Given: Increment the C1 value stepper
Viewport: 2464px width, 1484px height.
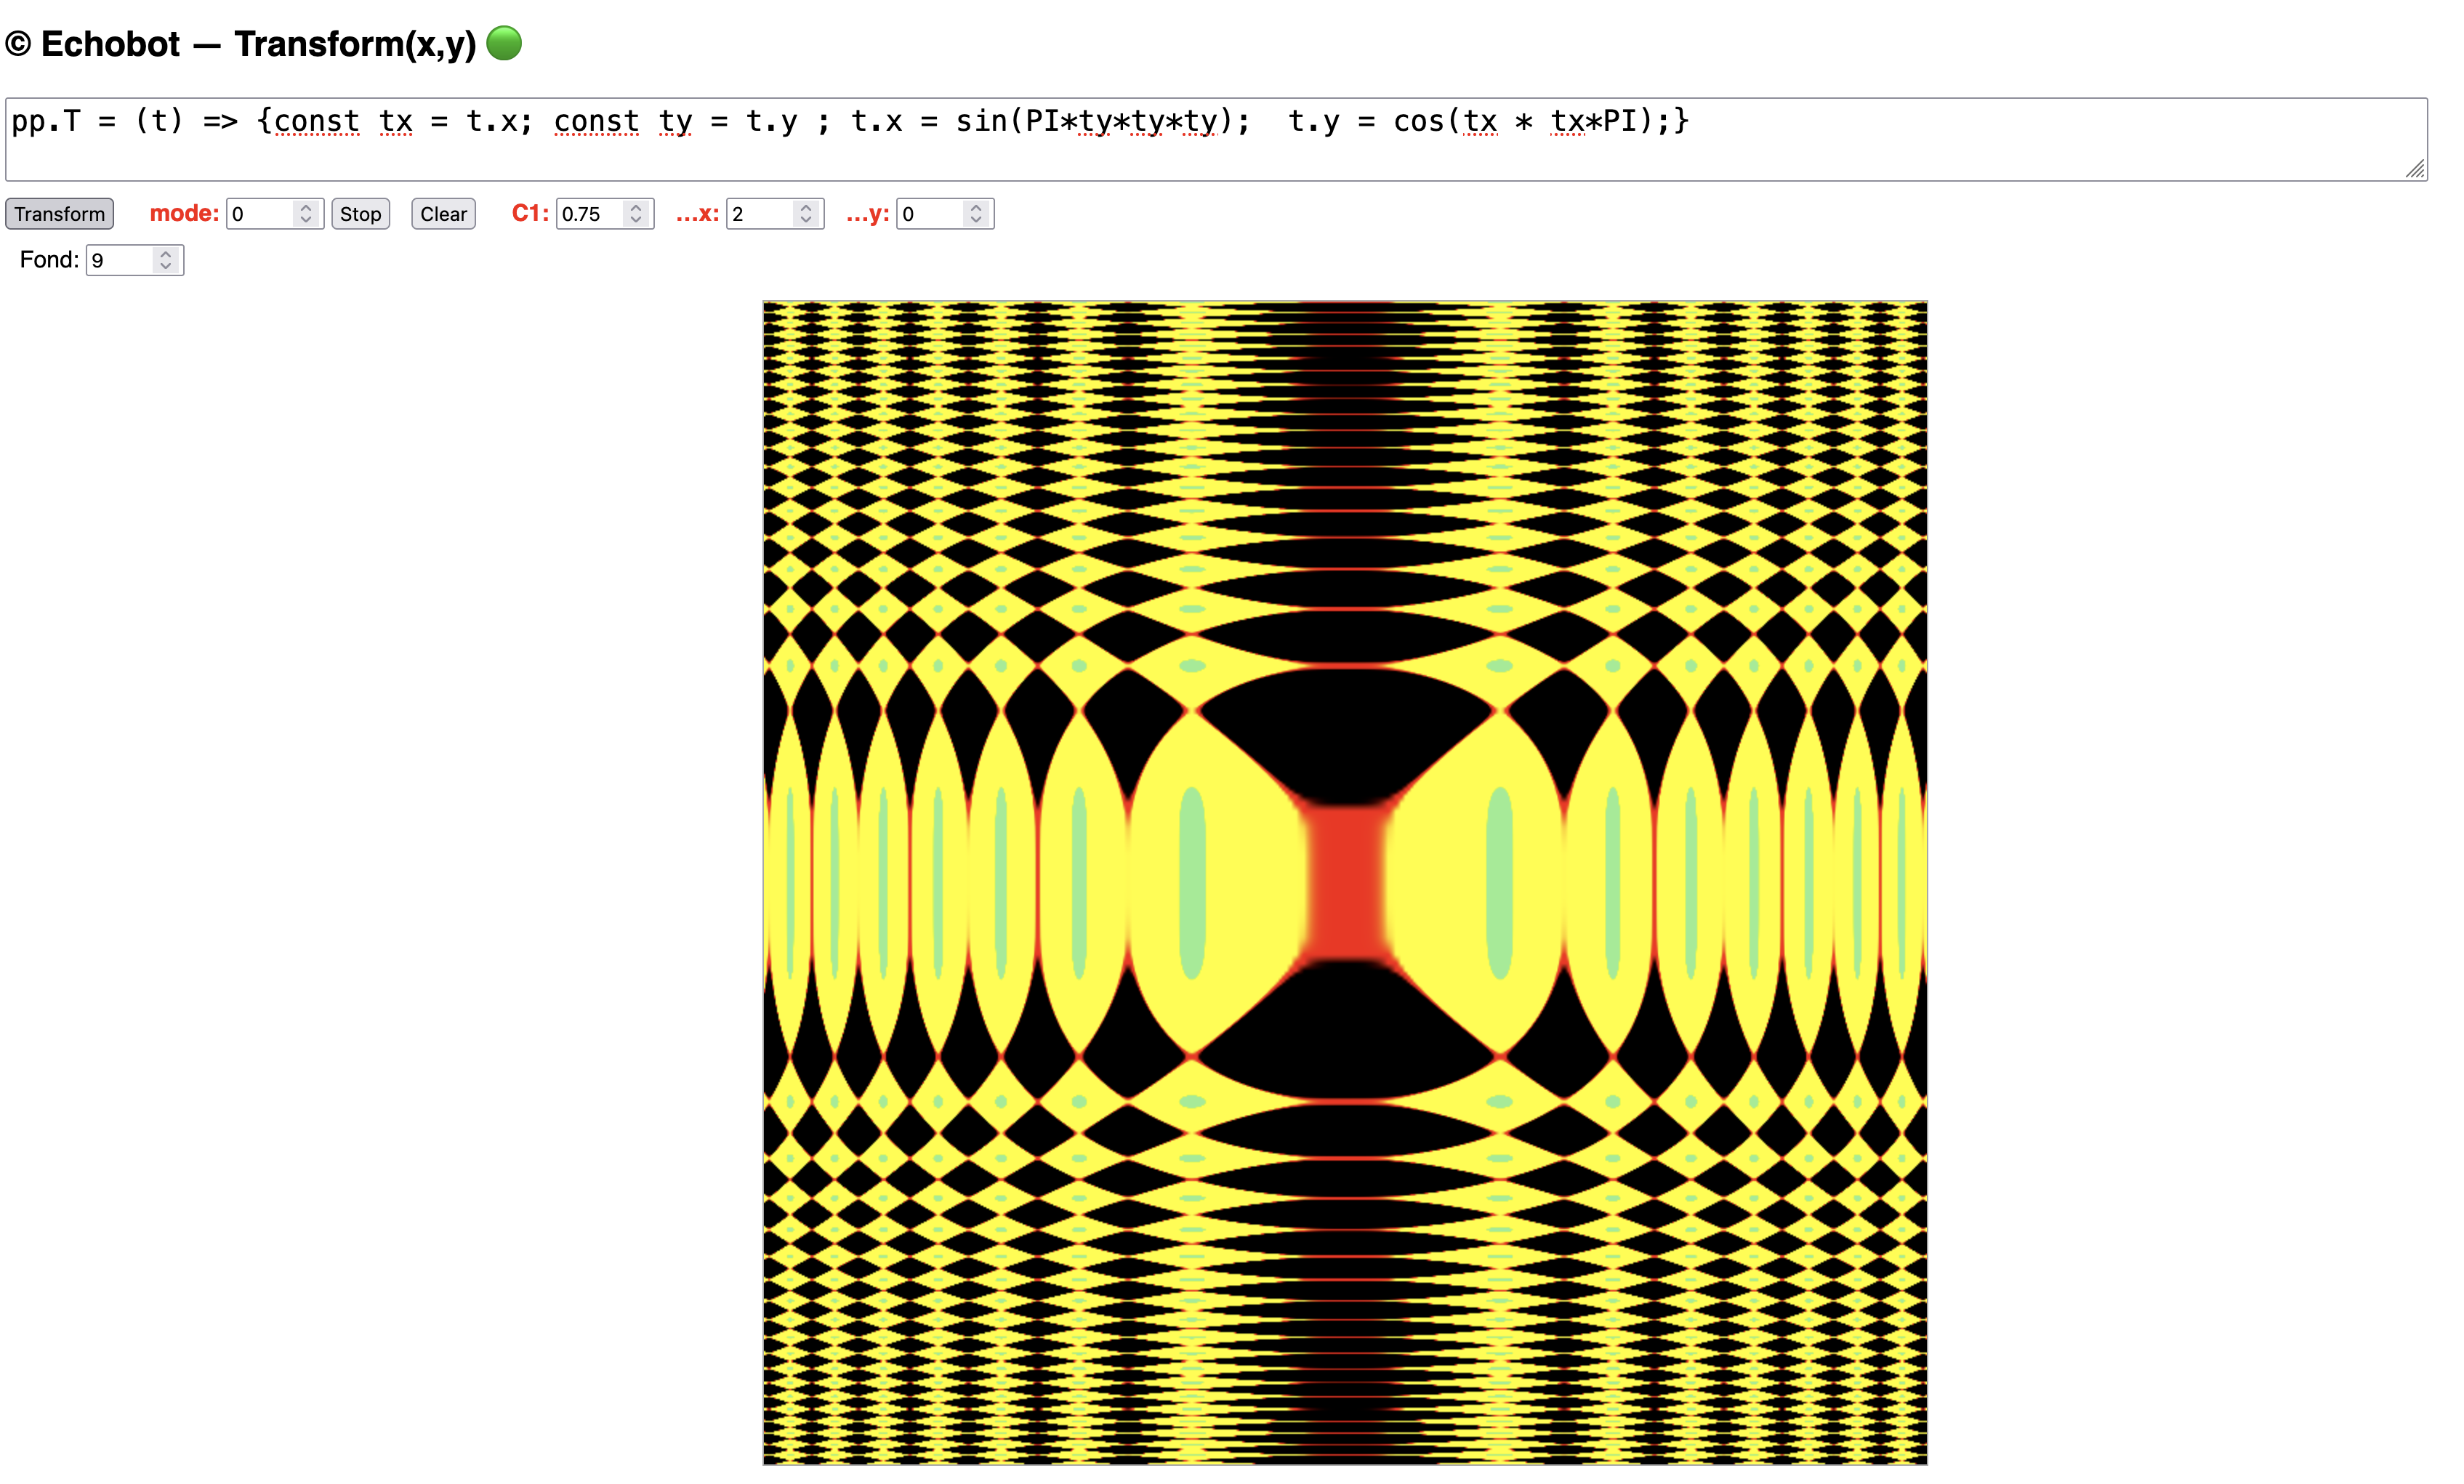Looking at the screenshot, I should 636,207.
